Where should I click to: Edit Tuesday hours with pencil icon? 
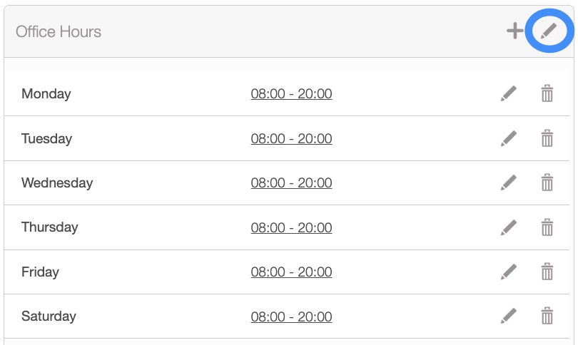[509, 138]
